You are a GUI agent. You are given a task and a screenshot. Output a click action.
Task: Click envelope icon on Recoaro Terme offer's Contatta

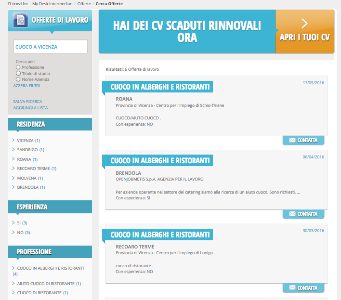(292, 288)
